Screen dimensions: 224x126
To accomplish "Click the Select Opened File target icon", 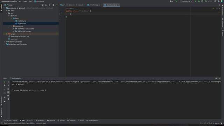I will click(42, 5).
